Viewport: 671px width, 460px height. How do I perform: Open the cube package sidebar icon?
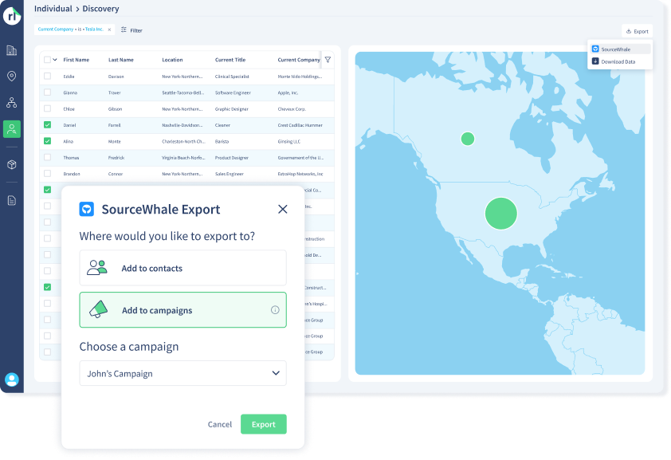pos(11,165)
